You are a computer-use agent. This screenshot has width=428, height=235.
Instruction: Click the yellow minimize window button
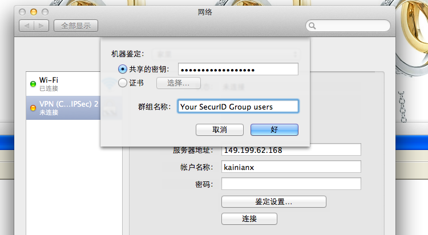(34, 12)
